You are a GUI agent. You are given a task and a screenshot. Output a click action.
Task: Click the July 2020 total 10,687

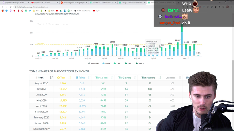(x=63, y=89)
